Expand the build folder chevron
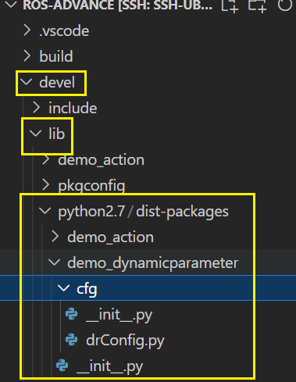 pos(27,56)
